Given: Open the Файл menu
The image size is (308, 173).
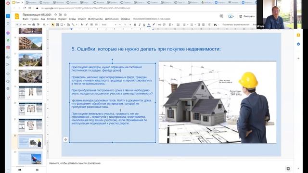Looking at the screenshot, I should [26, 19].
